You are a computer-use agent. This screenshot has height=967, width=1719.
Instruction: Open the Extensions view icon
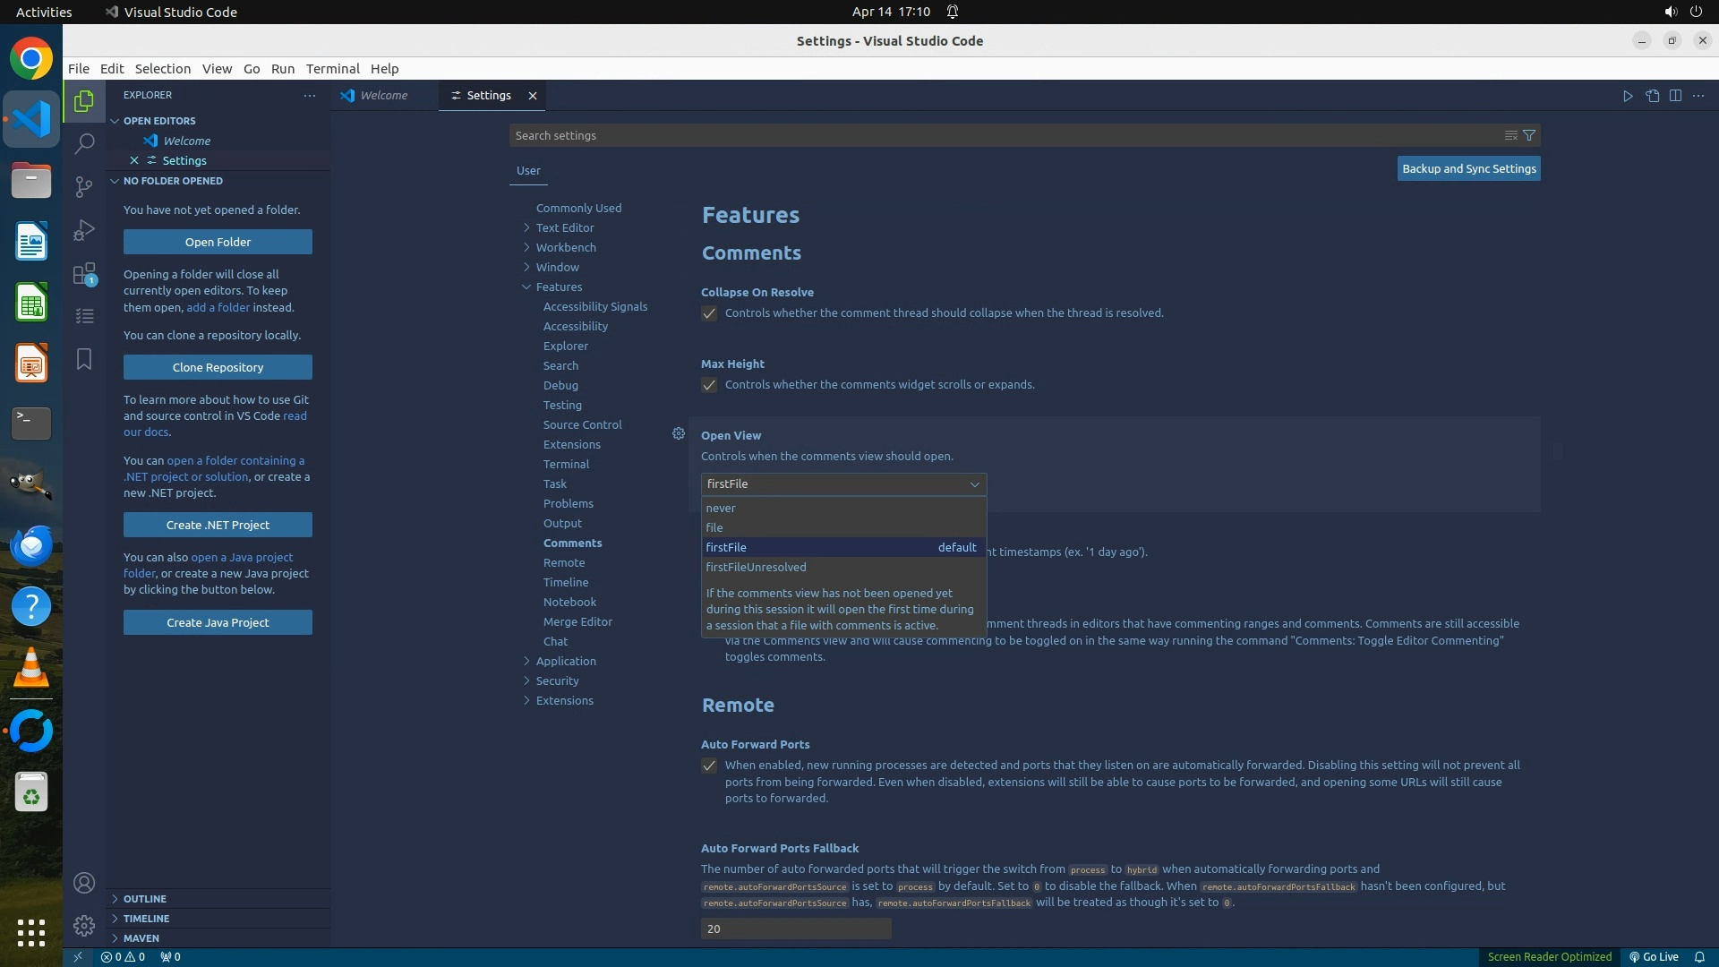(84, 273)
